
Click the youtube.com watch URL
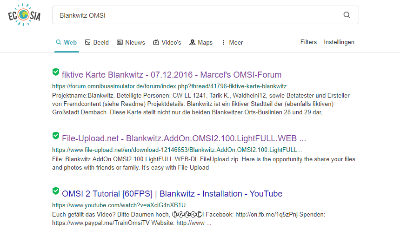119,205
